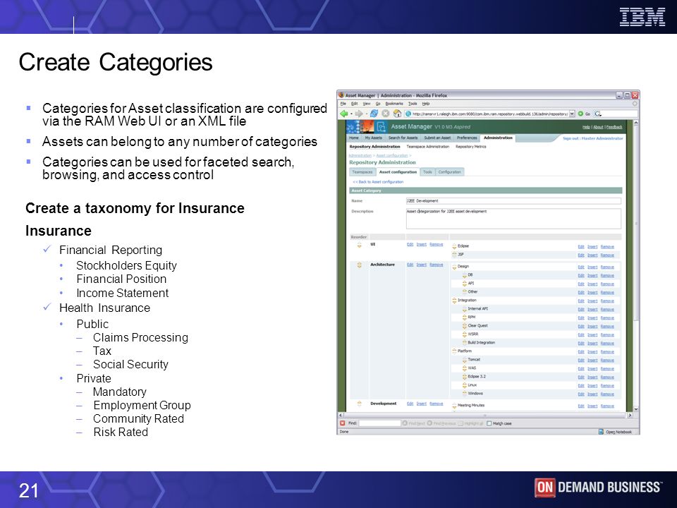The height and width of the screenshot is (508, 677).
Task: Open the Firefox Bookmarks menu
Action: click(x=394, y=104)
